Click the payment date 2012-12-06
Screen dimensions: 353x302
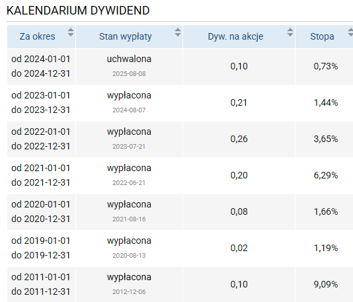[129, 292]
